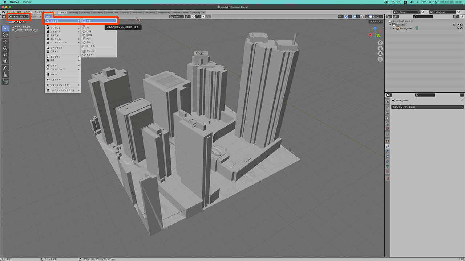Click the zoom view magnifier gizmo
Image resolution: width=465 pixels, height=261 pixels.
pyautogui.click(x=380, y=43)
